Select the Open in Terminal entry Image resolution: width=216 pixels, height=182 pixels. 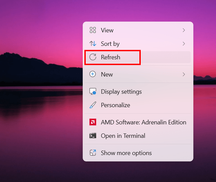point(123,136)
